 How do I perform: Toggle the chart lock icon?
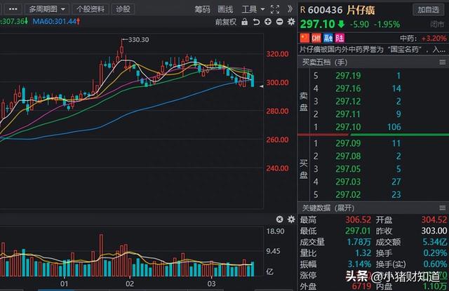pos(244,22)
